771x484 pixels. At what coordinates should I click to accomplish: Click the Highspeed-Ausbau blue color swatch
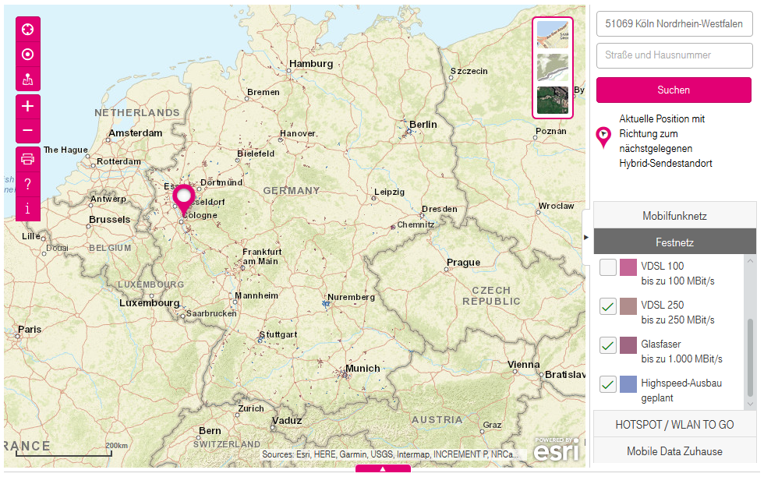coord(628,383)
